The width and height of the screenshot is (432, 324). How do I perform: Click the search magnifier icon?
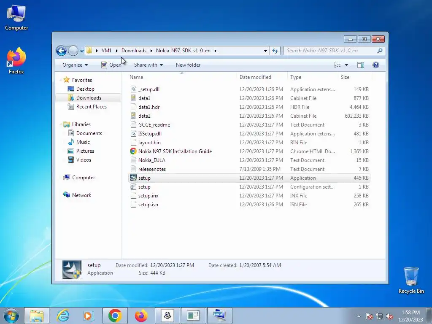[380, 51]
